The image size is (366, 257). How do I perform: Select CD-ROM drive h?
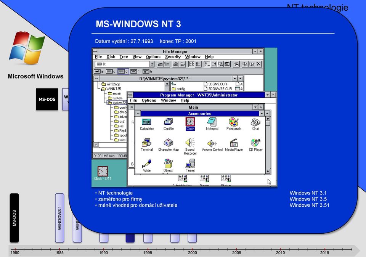pos(147,71)
